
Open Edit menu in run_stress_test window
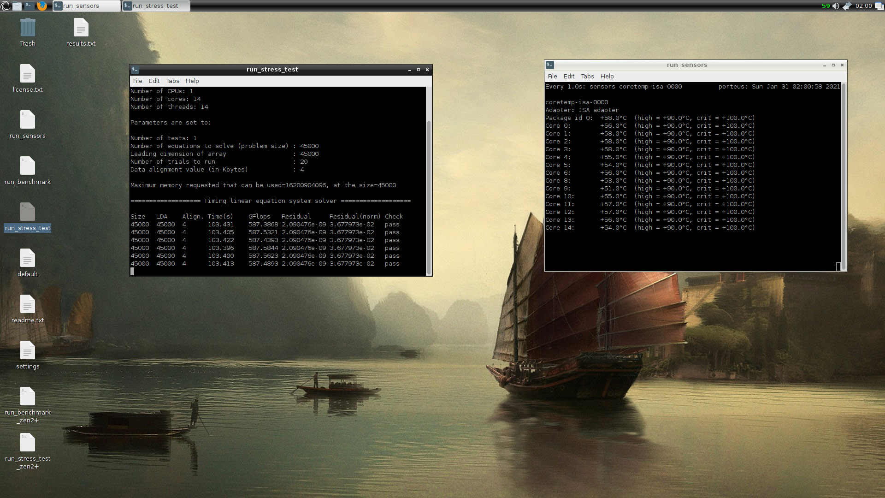click(154, 81)
